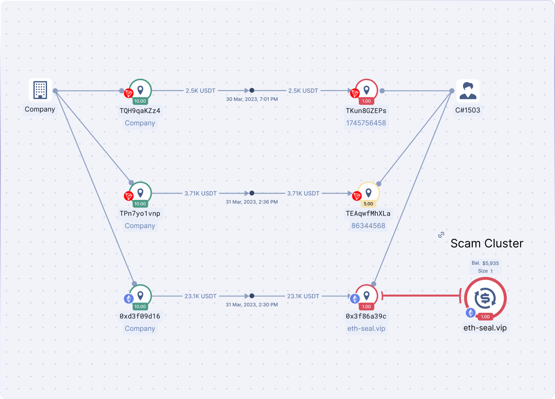Click the 0xd3f09d16 address pin node

pos(140,296)
